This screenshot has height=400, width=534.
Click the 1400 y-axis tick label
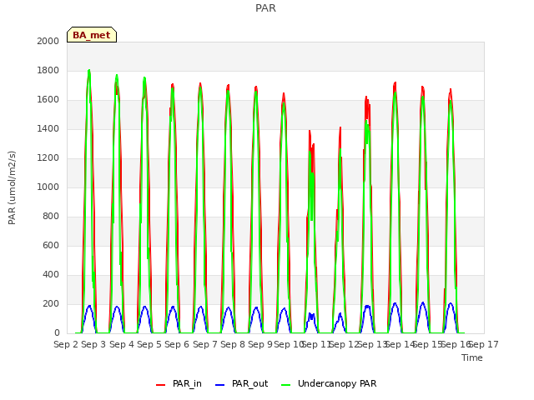click(48, 128)
